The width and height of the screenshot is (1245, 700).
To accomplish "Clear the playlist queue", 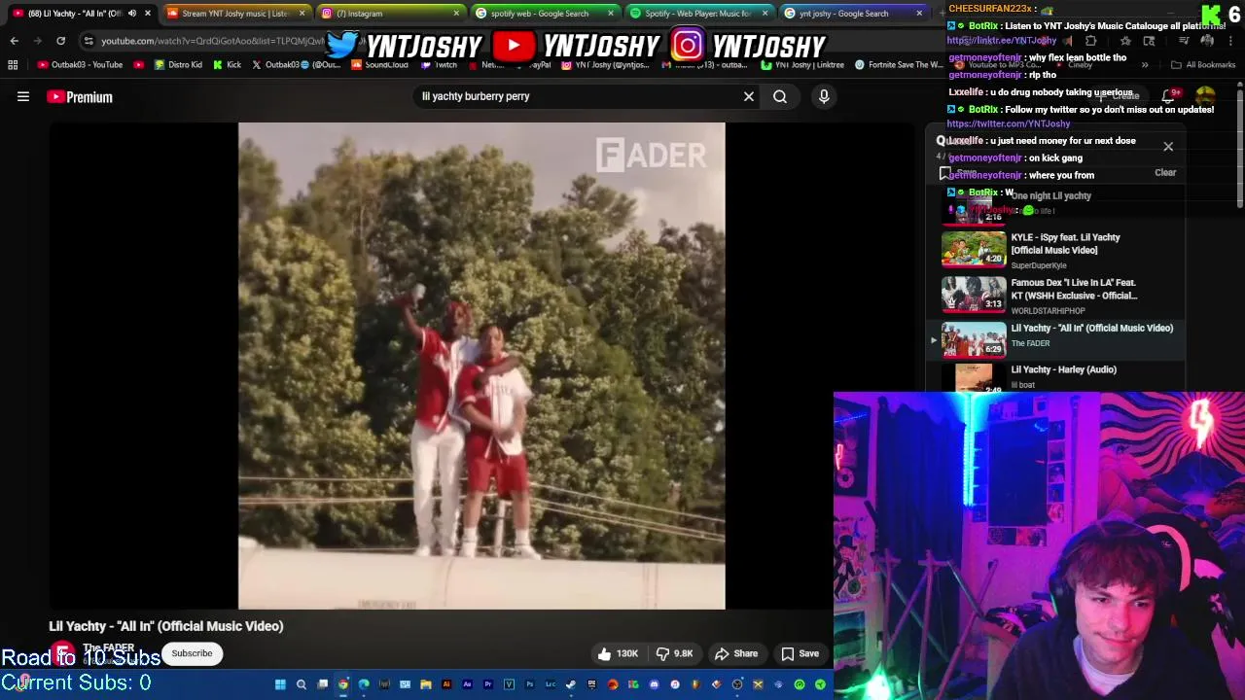I will pos(1165,172).
